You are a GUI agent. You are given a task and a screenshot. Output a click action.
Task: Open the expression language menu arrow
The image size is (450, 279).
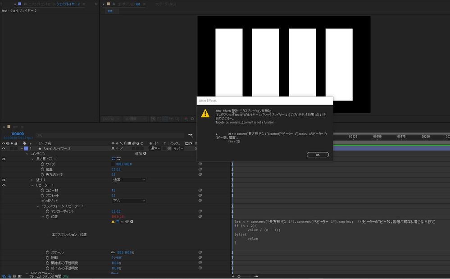point(132,222)
